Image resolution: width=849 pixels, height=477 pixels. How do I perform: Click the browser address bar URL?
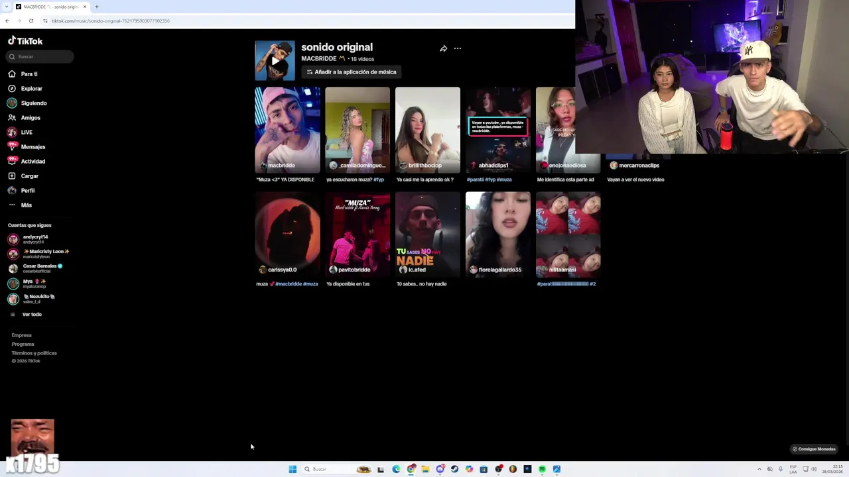point(111,21)
